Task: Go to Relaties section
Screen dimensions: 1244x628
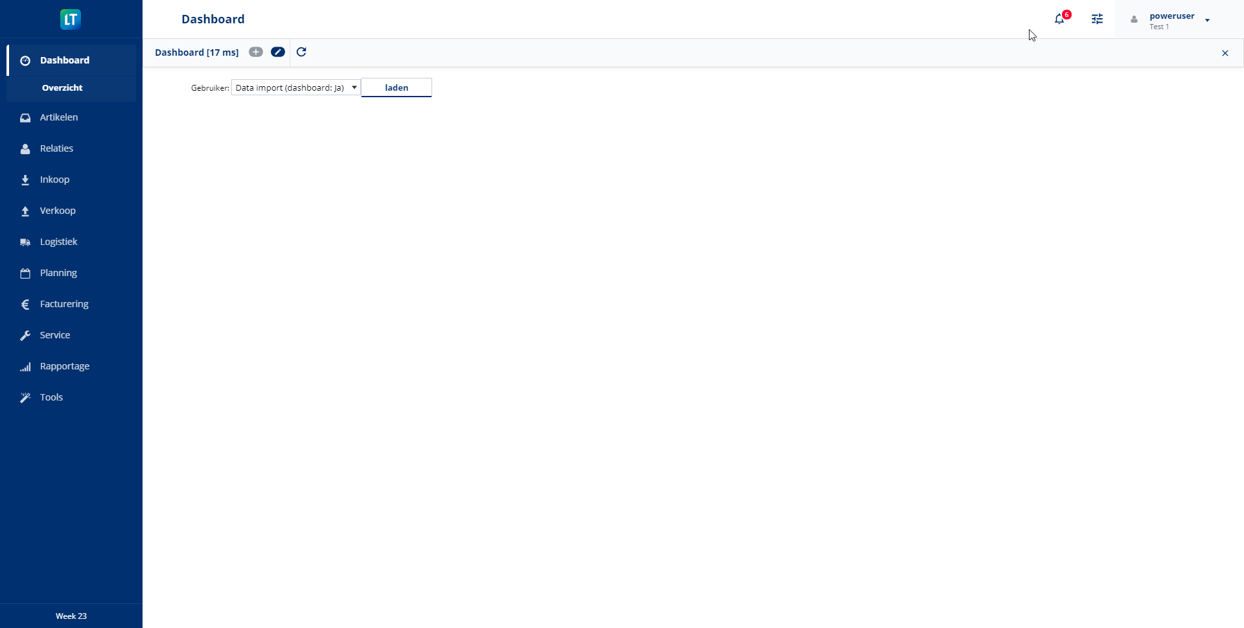Action: point(56,148)
